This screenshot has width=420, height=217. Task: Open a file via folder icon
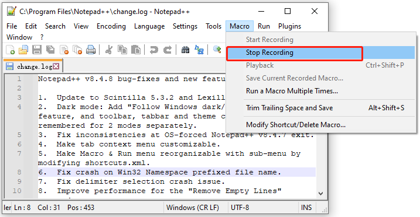point(23,50)
